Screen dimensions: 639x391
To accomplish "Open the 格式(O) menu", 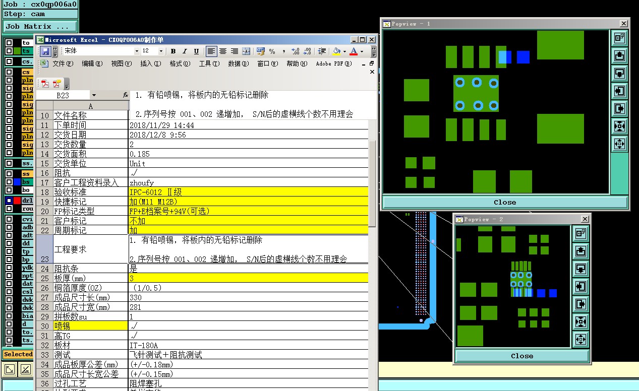I will (x=180, y=63).
